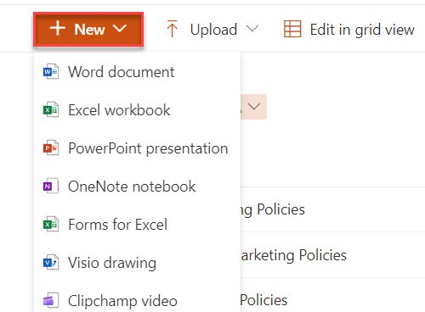Click the Forms for Excel icon
The width and height of the screenshot is (425, 312).
point(51,225)
